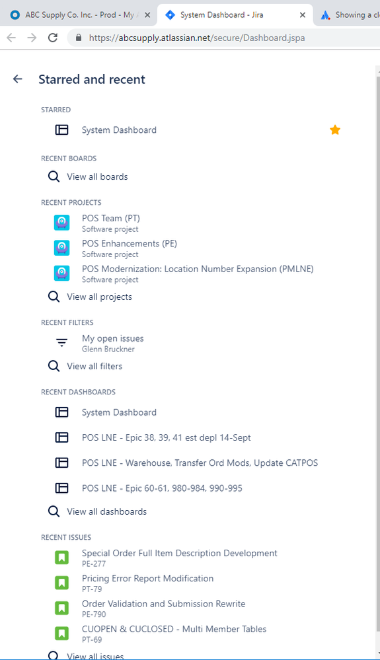Select the System Dashboard - Jira browser tab
This screenshot has width=380, height=660.
[235, 15]
